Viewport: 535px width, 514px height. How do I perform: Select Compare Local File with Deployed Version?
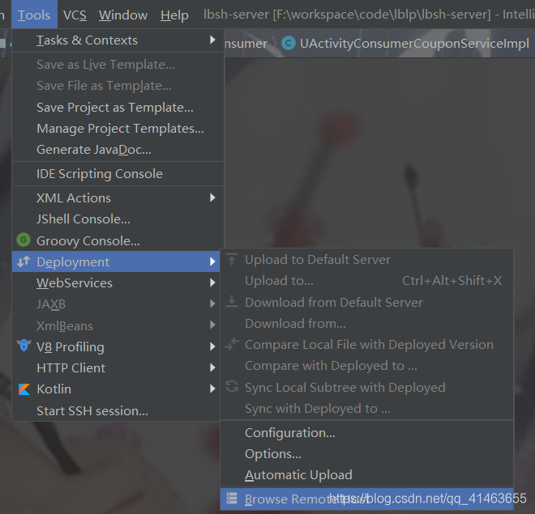click(366, 345)
